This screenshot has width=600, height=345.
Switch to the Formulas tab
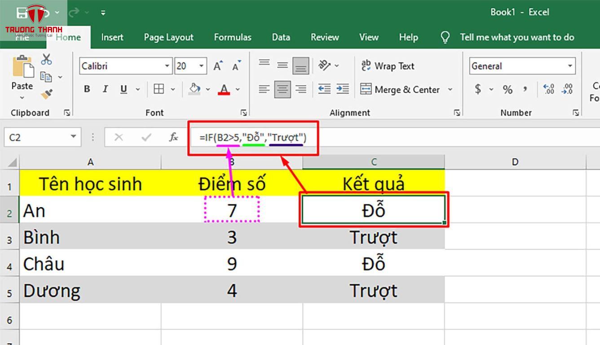(233, 37)
